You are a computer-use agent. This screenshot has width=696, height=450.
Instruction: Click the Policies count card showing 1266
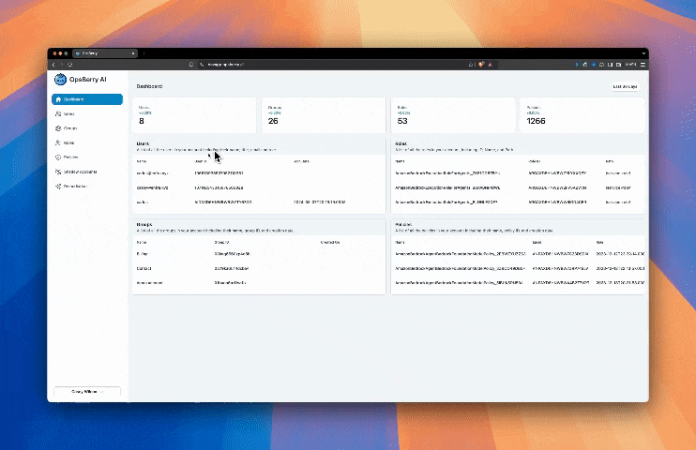point(581,114)
